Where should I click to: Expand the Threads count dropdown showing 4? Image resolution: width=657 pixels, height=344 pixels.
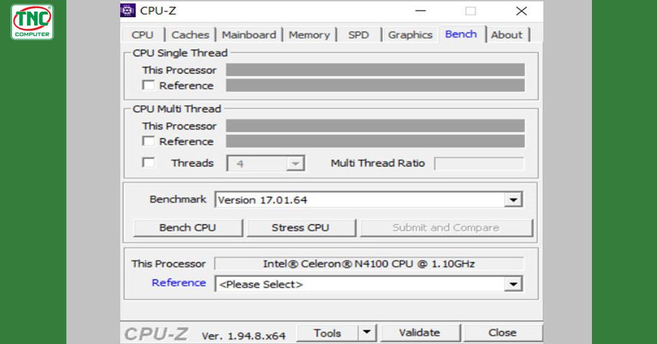(x=295, y=163)
